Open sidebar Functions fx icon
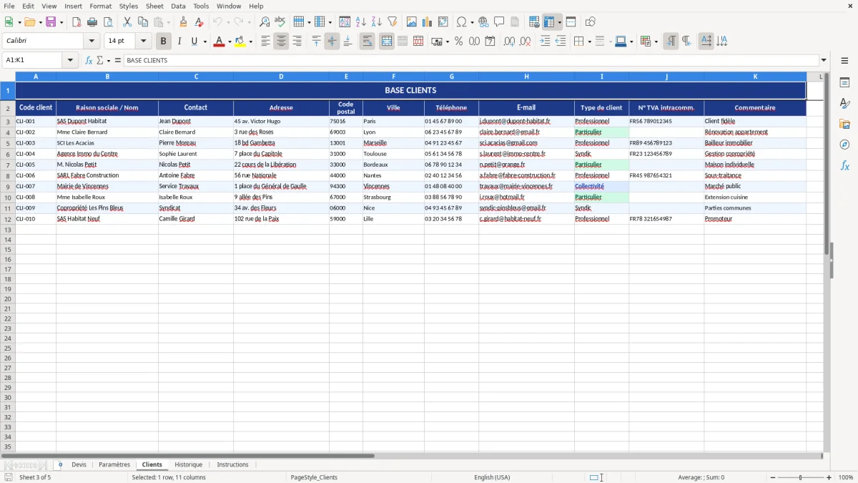 845,165
